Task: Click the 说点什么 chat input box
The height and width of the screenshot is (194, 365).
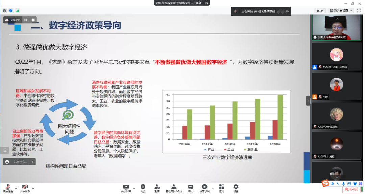Action: 20,162
